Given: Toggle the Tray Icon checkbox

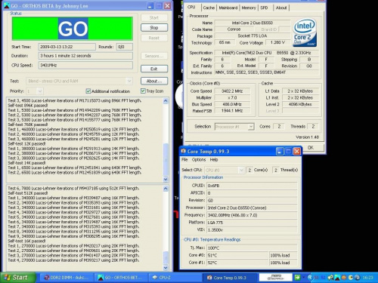Looking at the screenshot, I should [143, 91].
